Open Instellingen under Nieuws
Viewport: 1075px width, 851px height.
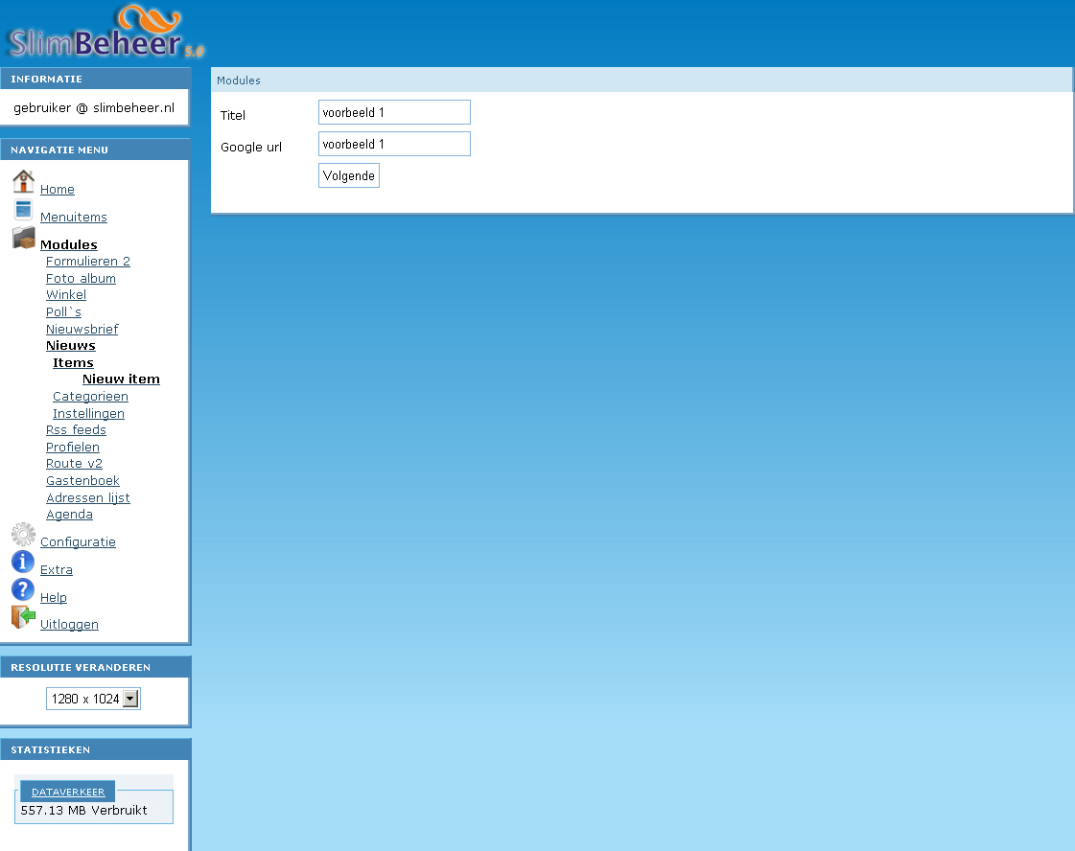[x=88, y=413]
